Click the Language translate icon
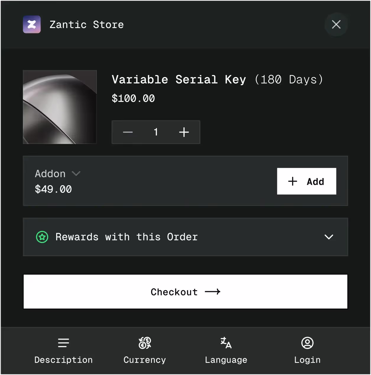The width and height of the screenshot is (371, 375). point(226,343)
